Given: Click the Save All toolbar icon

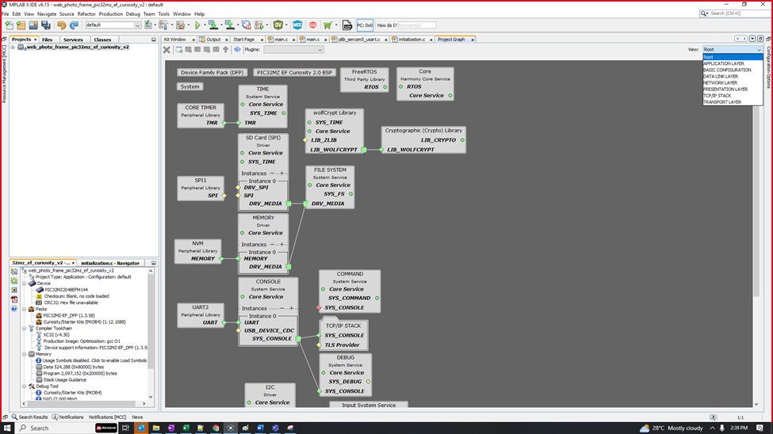Looking at the screenshot, I should pos(46,25).
